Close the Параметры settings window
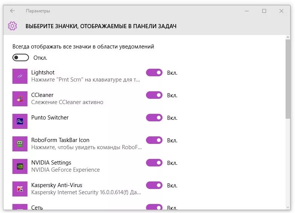The width and height of the screenshot is (295, 213). pyautogui.click(x=281, y=11)
